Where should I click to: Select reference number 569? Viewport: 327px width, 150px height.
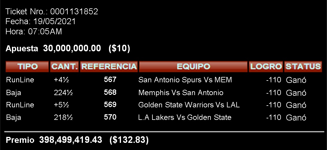(110, 104)
